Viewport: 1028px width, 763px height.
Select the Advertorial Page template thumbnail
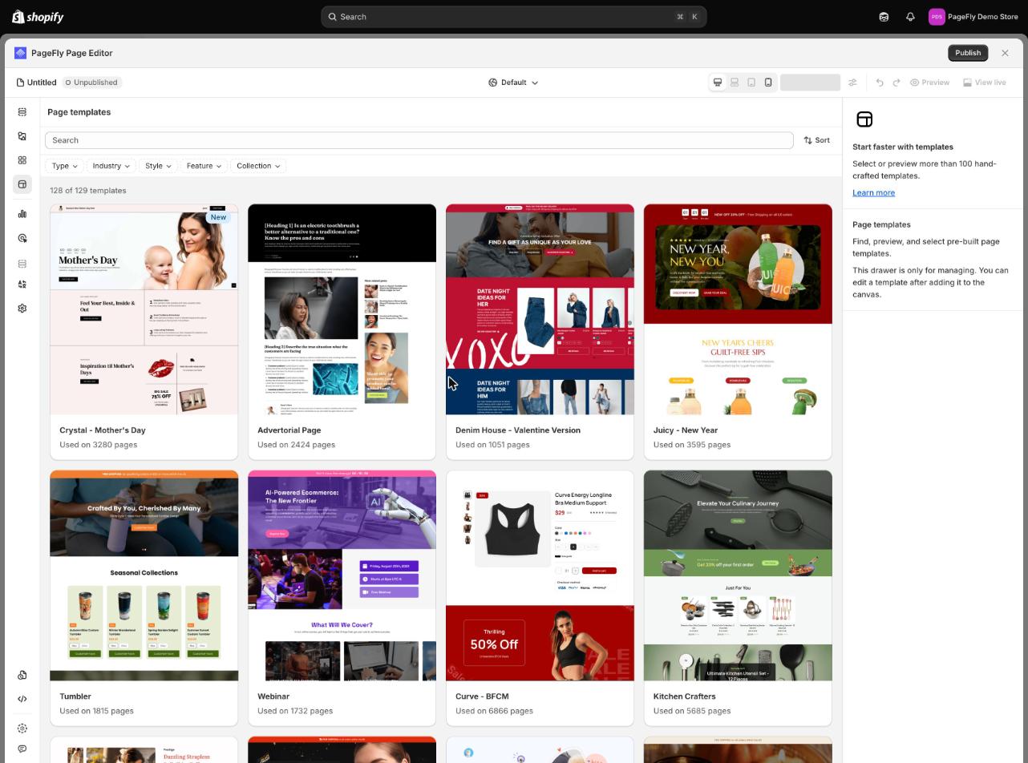342,309
